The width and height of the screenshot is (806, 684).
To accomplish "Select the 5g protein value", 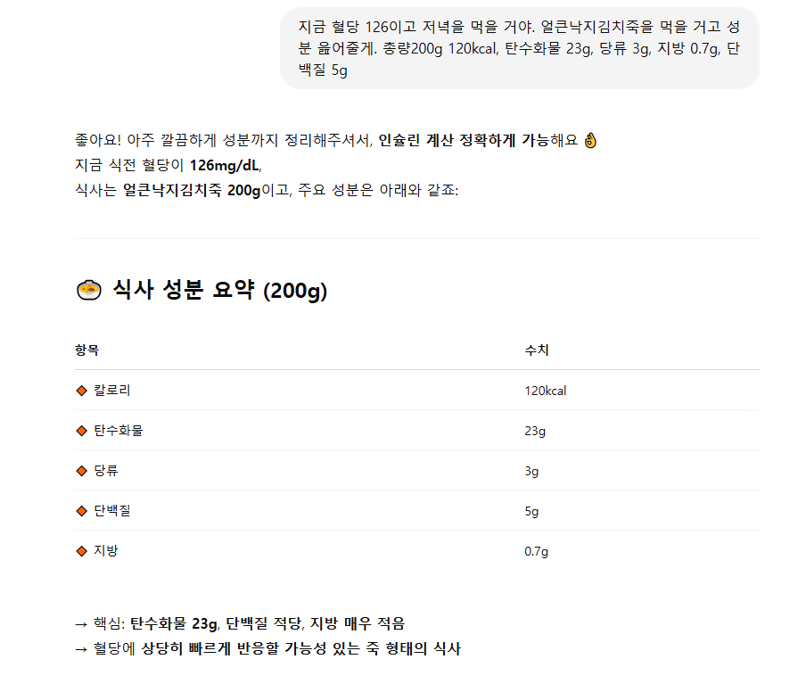I will 531,511.
